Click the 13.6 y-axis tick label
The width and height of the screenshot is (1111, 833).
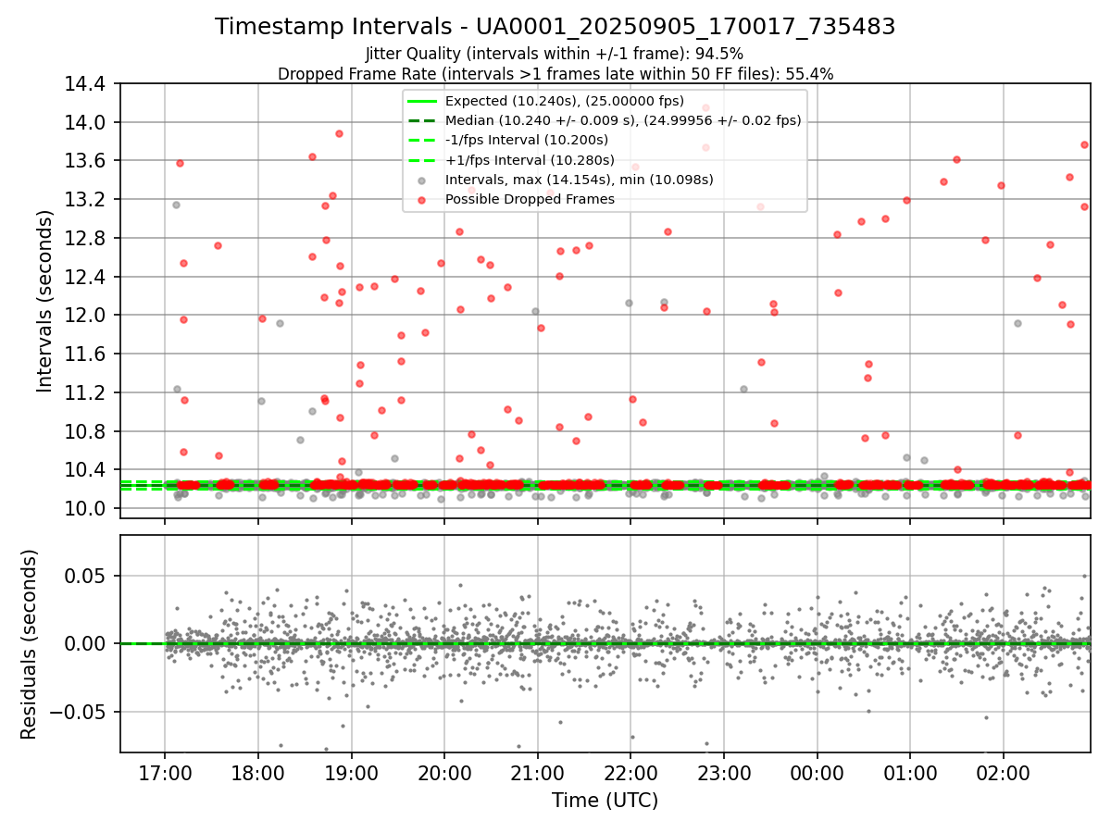86,161
